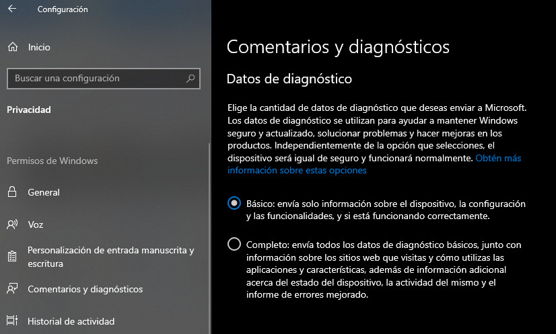Click the back arrow icon

coord(12,9)
